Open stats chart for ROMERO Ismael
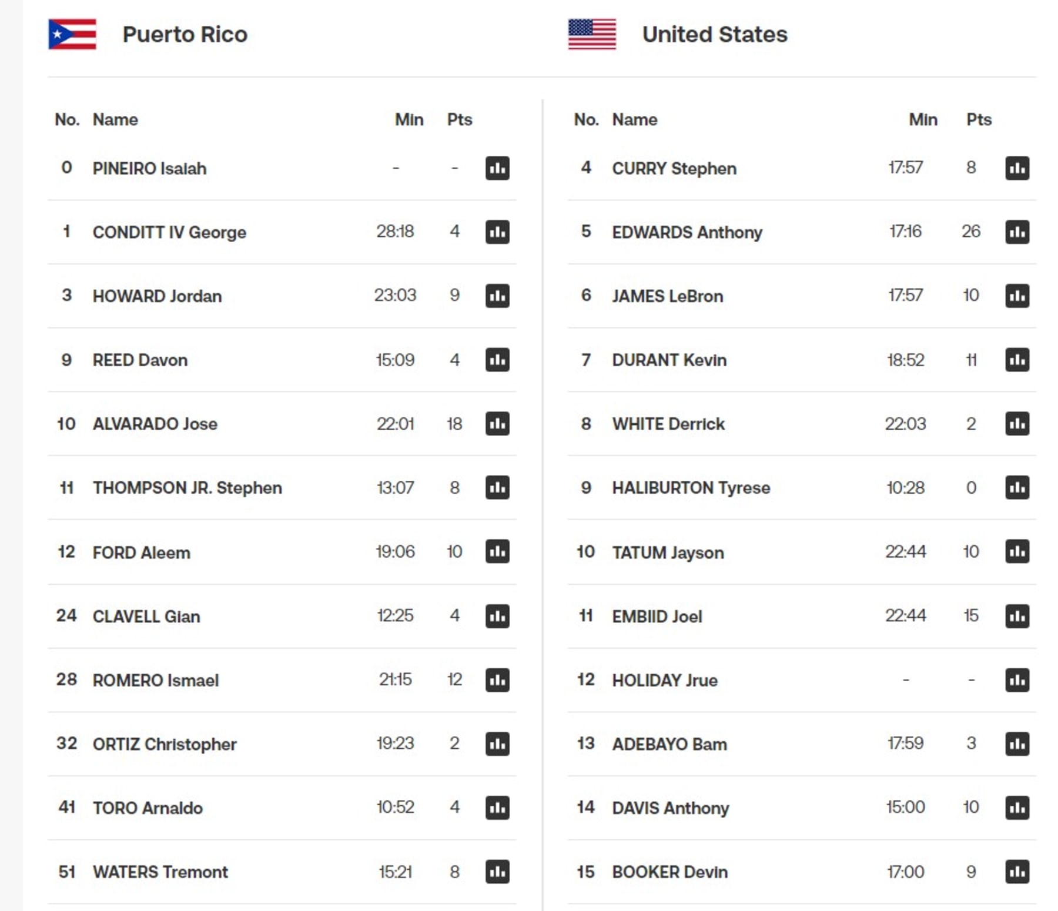 tap(497, 680)
